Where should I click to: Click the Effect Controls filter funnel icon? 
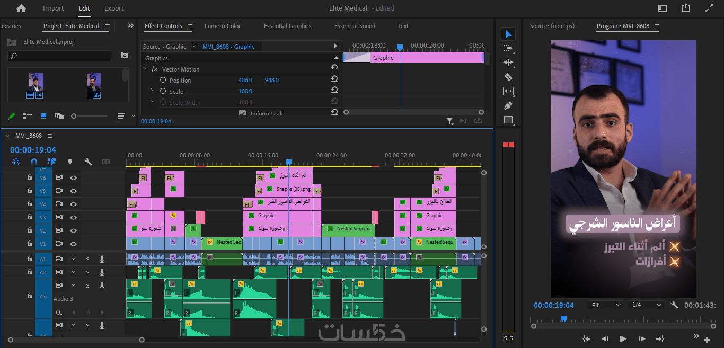tap(449, 121)
